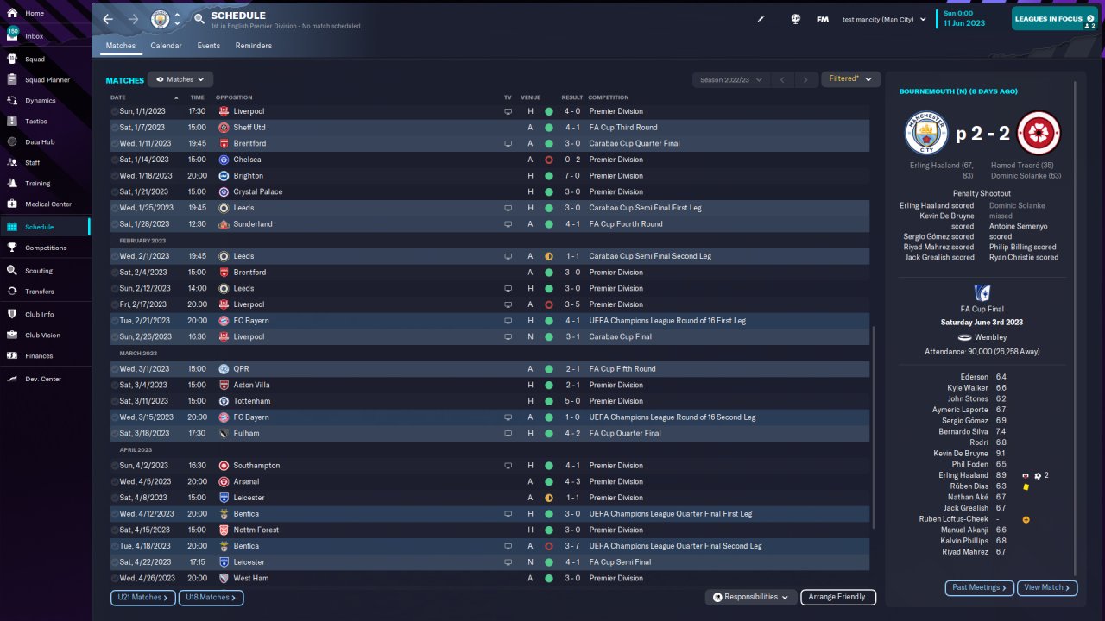This screenshot has height=621, width=1105.
Task: Click the Bournemouth crest in the match panel
Action: pyautogui.click(x=1039, y=133)
